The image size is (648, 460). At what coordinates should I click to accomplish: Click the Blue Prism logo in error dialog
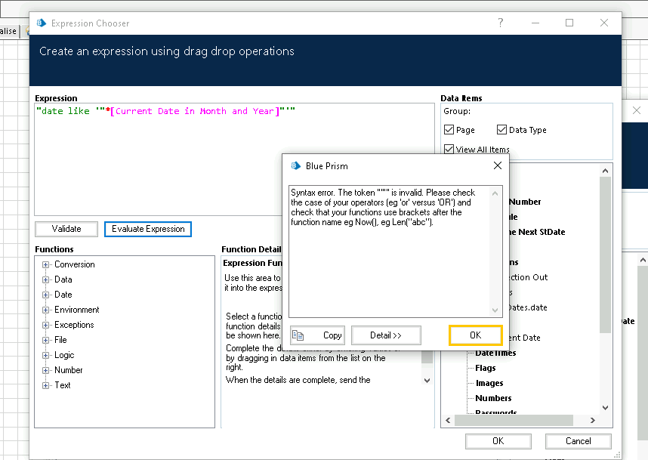tap(294, 165)
